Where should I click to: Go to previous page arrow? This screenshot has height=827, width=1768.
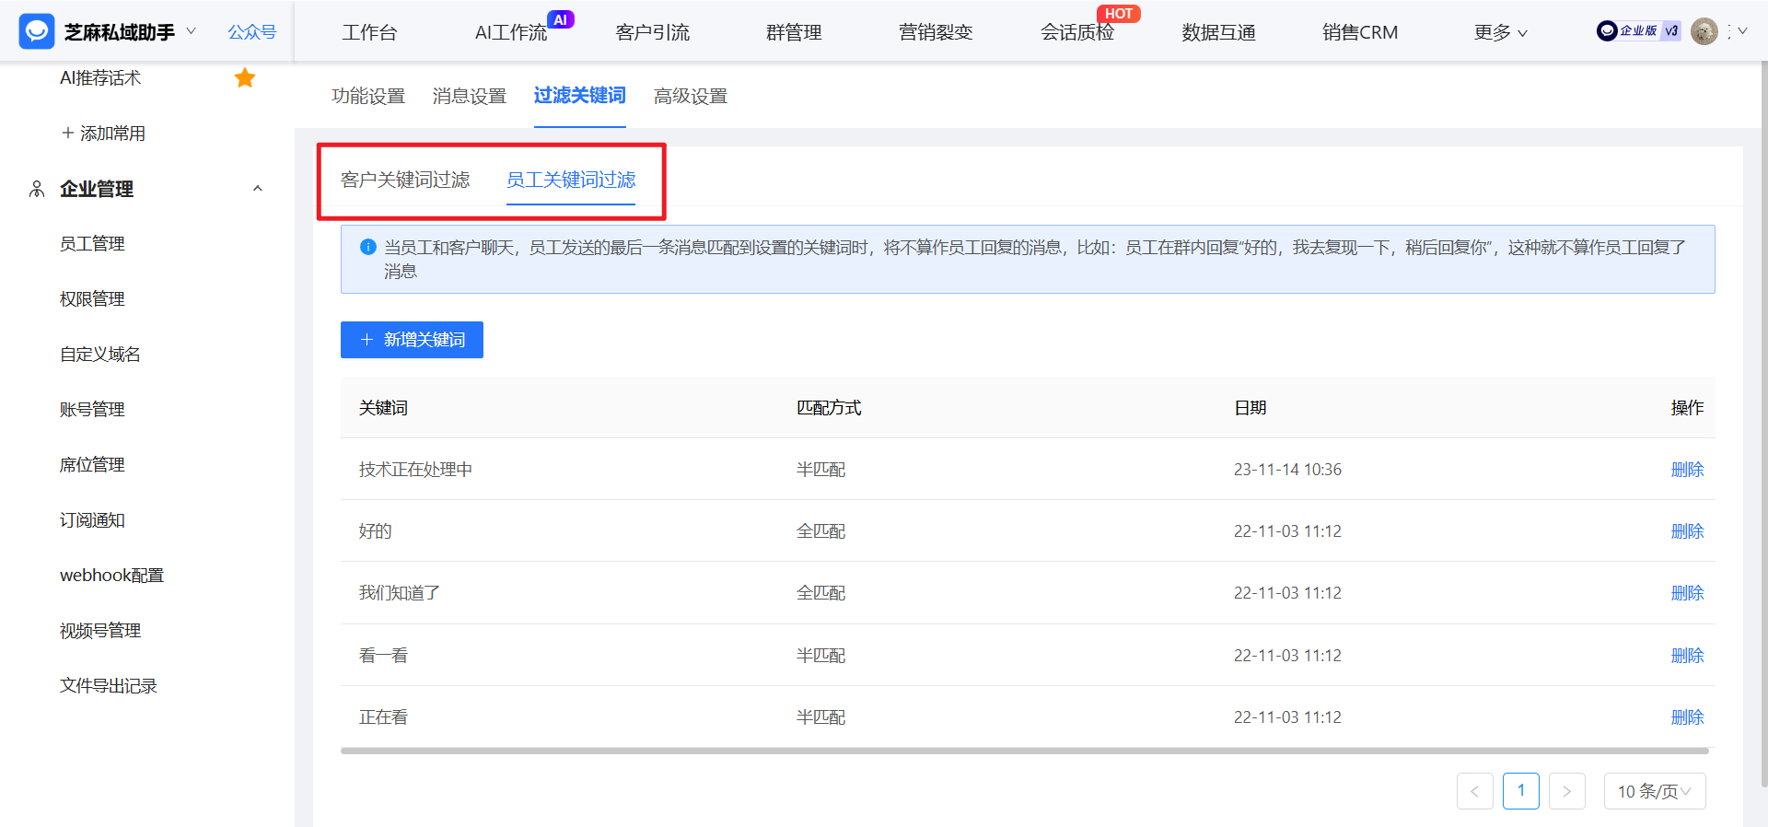pos(1475,791)
